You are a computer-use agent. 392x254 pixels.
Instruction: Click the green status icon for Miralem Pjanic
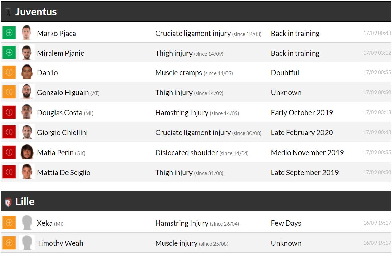pyautogui.click(x=9, y=53)
